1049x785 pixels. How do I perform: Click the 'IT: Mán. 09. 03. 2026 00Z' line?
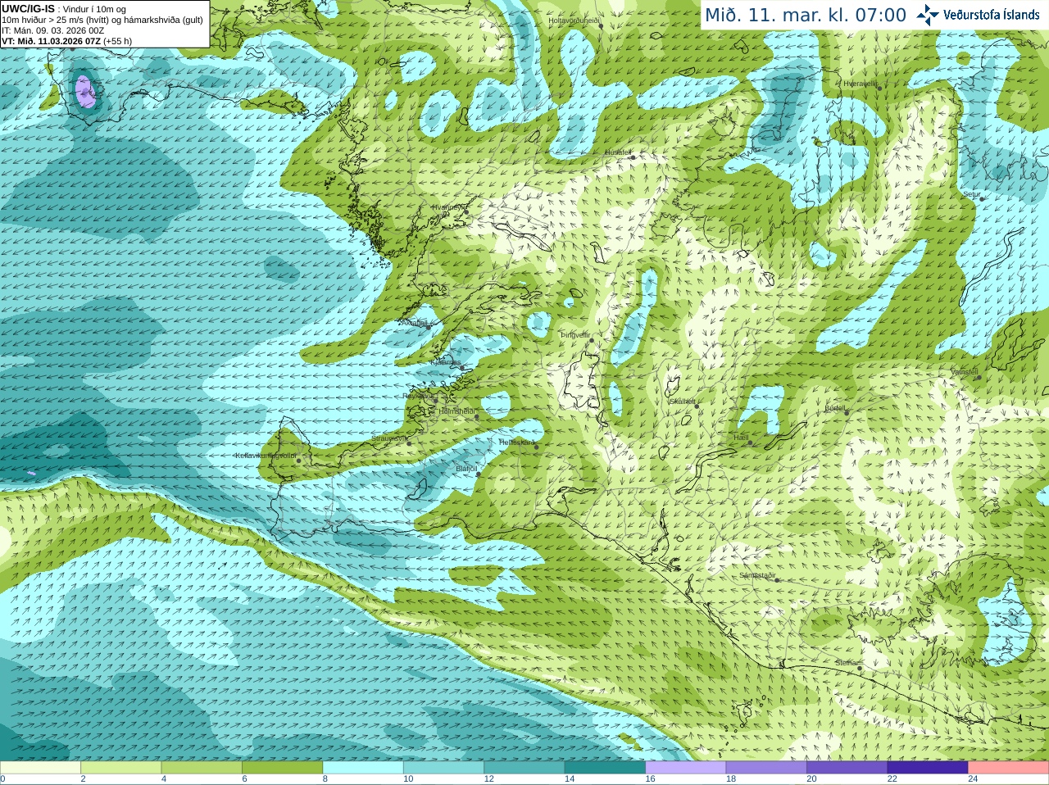[53, 30]
